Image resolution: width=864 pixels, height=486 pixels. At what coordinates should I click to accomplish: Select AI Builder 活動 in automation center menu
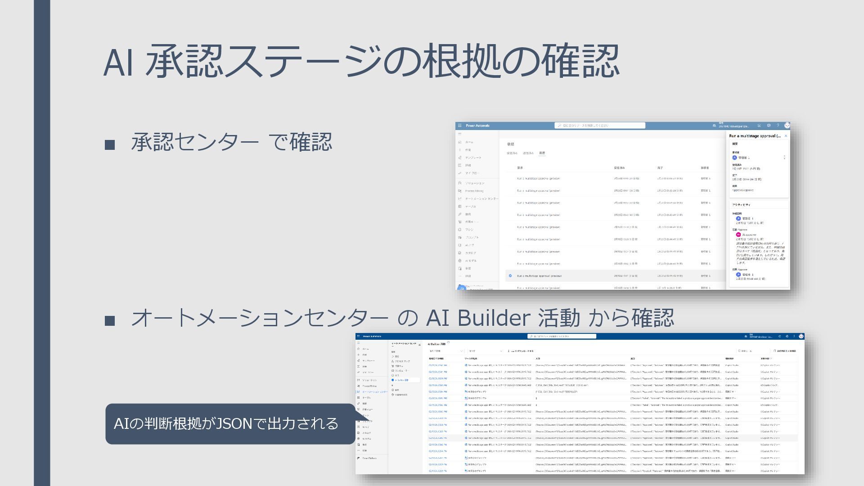401,380
